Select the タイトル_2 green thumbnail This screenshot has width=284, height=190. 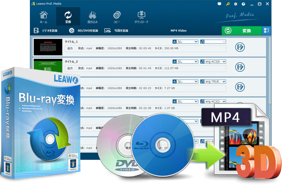(x=48, y=65)
